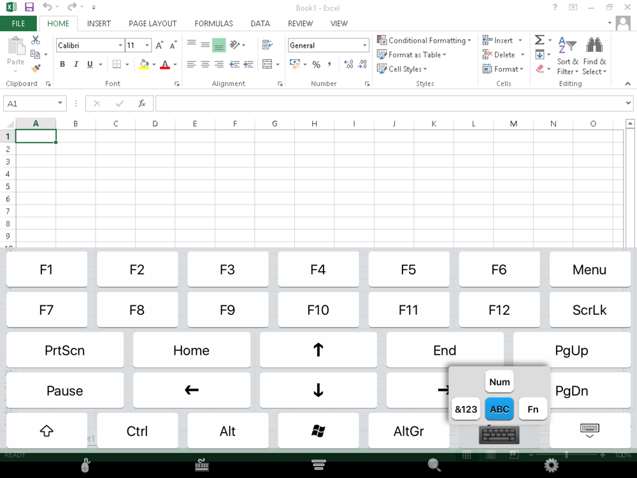Screen dimensions: 637x478
Task: Switch to the DATA tab
Action: 261,24
